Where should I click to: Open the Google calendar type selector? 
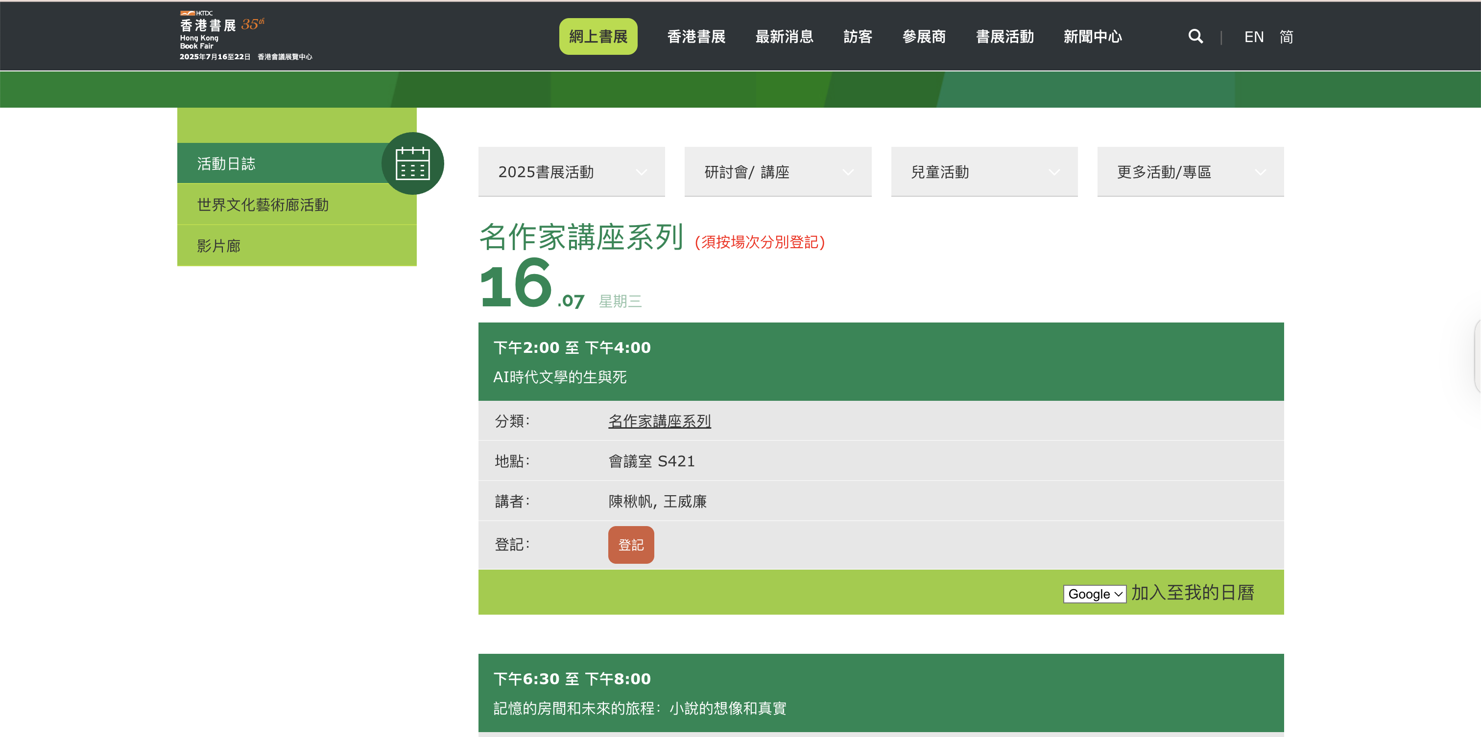coord(1094,594)
